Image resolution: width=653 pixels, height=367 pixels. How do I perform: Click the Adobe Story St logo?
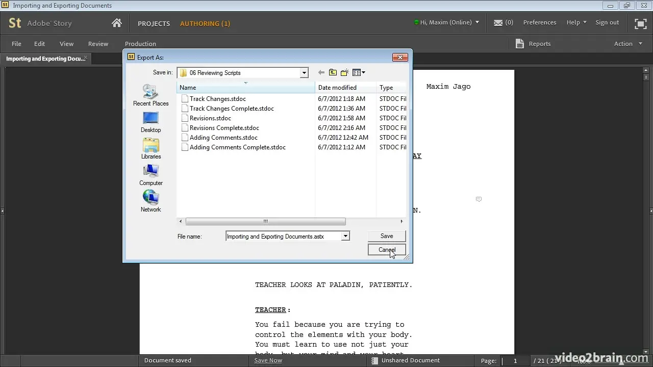click(15, 23)
